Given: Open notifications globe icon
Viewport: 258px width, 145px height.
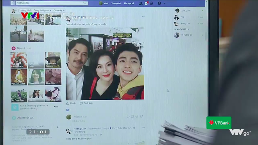Looking at the screenshot, I should [151, 3].
